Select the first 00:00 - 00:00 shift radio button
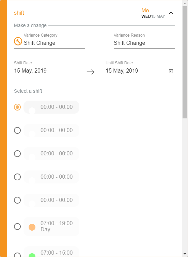Image resolution: width=188 pixels, height=257 pixels. click(17, 107)
